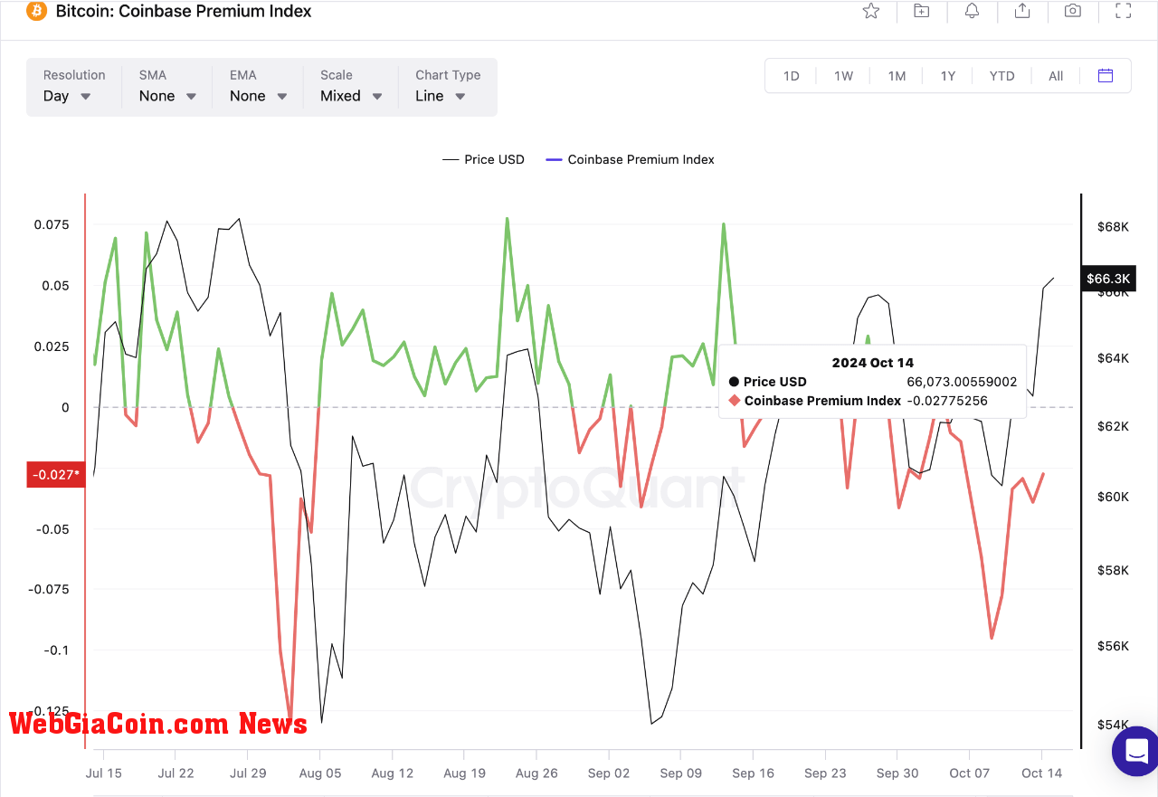
Task: Click the Bitcoin: Coinbase Premium Index title
Action: click(184, 11)
